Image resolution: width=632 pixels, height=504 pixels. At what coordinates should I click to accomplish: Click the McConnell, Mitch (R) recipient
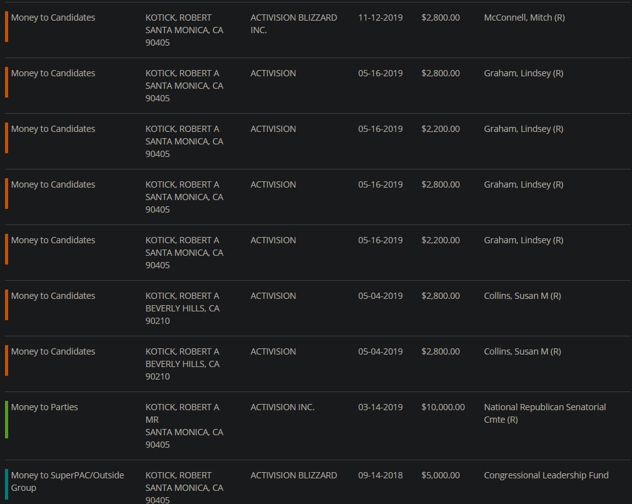[x=524, y=18]
